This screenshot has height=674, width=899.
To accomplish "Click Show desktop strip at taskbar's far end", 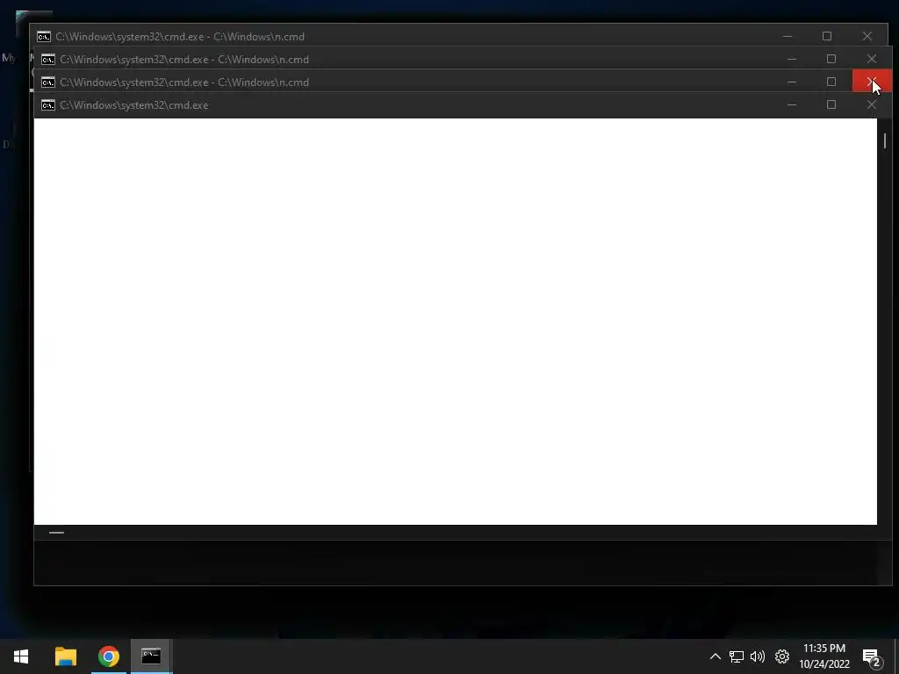I will pyautogui.click(x=896, y=656).
